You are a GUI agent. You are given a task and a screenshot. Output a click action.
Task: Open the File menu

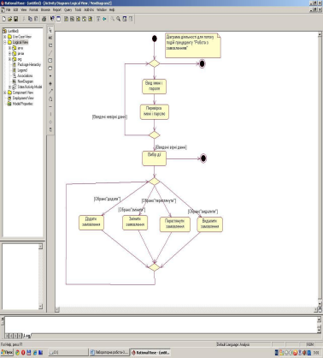tap(9, 9)
